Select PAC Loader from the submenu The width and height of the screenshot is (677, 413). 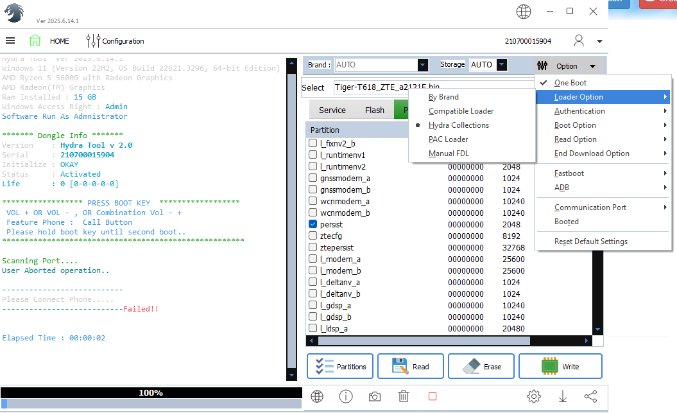pyautogui.click(x=448, y=139)
